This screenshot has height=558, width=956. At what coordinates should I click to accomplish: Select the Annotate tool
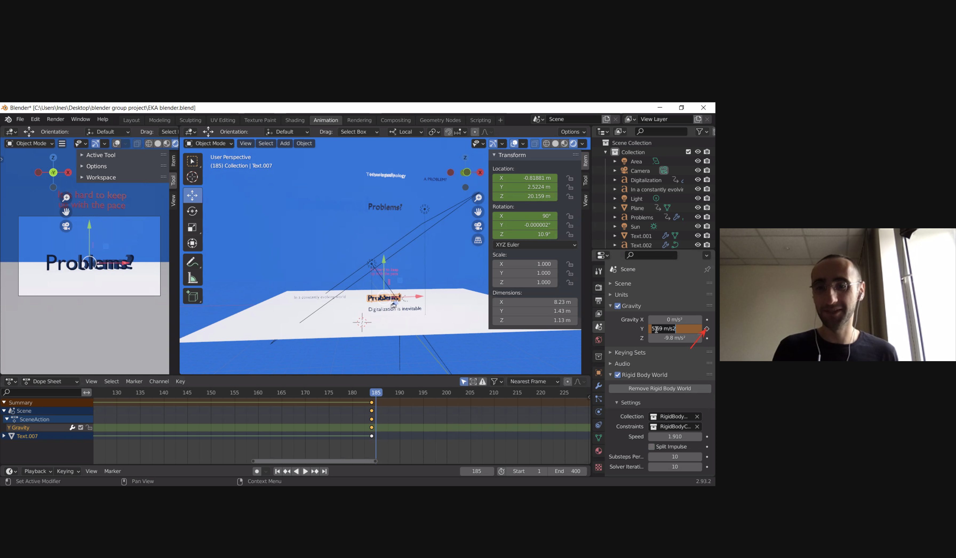click(x=192, y=262)
